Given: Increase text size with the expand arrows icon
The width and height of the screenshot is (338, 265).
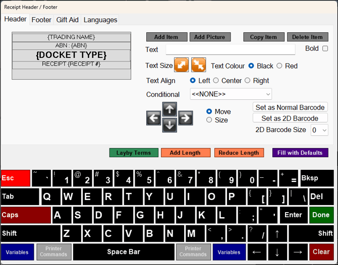Looking at the screenshot, I should click(181, 65).
